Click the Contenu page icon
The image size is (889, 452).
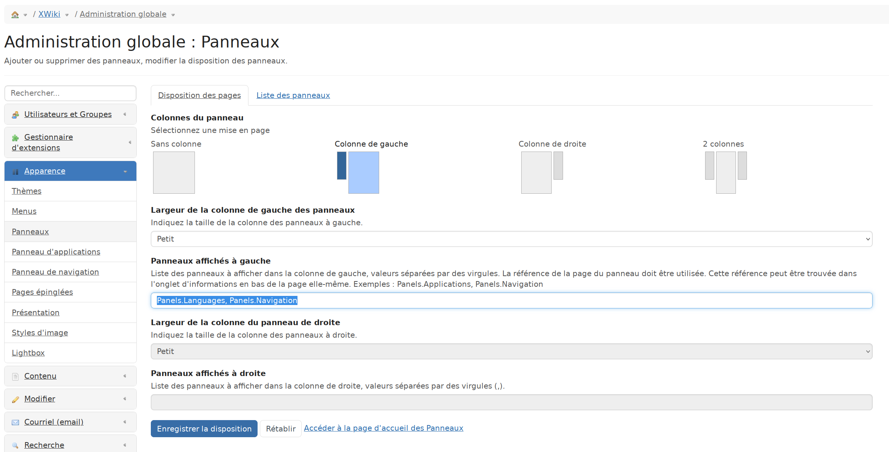click(x=16, y=376)
